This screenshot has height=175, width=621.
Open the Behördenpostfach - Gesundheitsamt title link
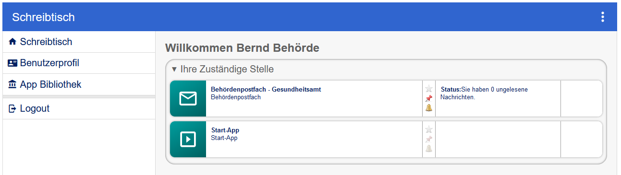(x=266, y=89)
